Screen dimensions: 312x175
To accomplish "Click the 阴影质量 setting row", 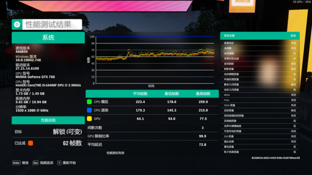I will [x=260, y=69].
